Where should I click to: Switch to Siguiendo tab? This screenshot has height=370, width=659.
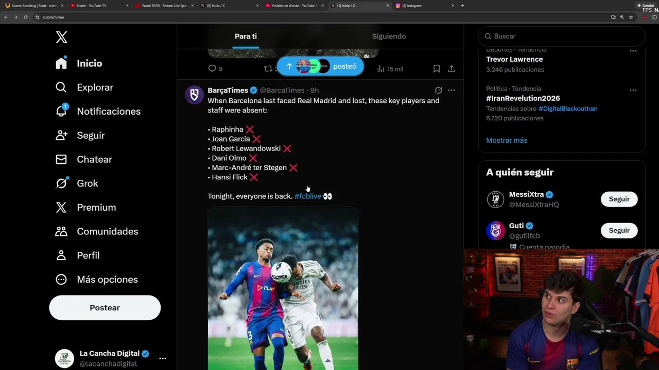tap(389, 36)
